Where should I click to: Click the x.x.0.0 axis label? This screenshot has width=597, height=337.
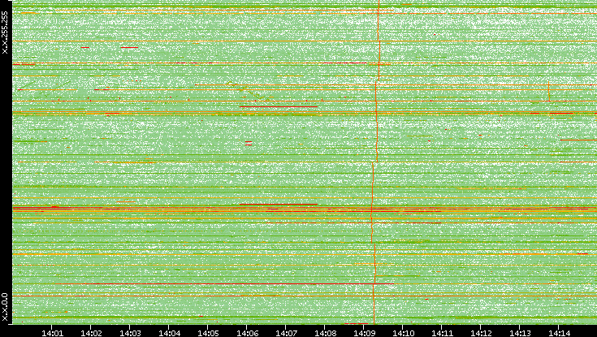tap(5, 307)
